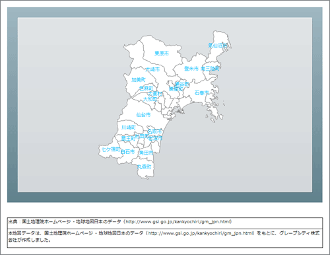The width and height of the screenshot is (330, 255).
Task: Click the 色麻町 label on map
Action: [146, 89]
